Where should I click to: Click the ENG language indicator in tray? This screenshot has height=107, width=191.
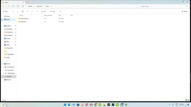click(x=177, y=105)
